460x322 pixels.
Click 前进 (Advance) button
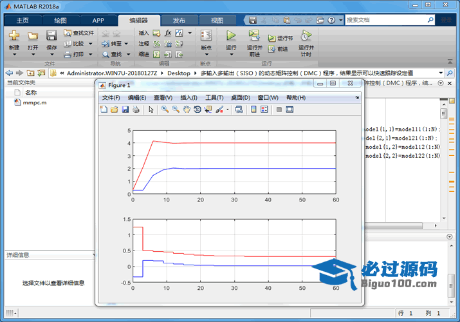(278, 49)
